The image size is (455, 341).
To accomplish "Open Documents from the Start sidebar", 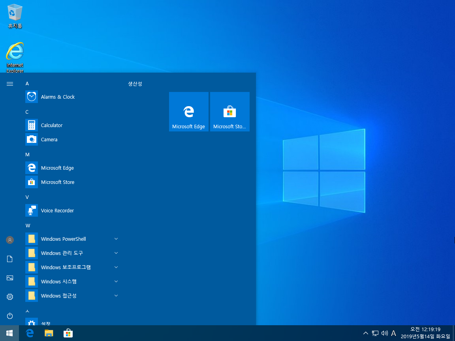I will [x=10, y=259].
